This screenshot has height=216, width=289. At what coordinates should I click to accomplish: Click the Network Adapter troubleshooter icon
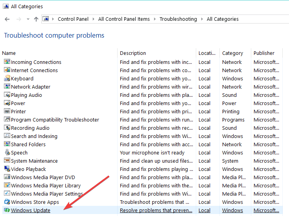pos(7,86)
